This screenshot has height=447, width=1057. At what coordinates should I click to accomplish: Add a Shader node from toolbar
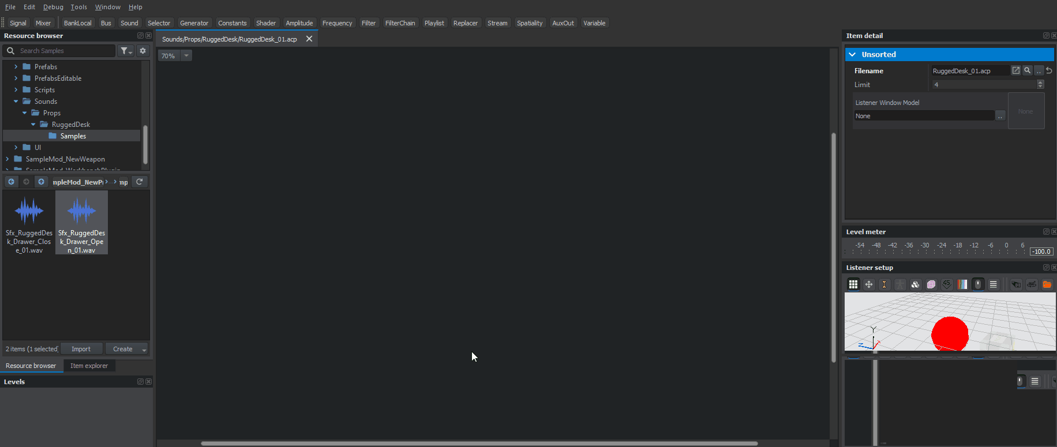[266, 23]
